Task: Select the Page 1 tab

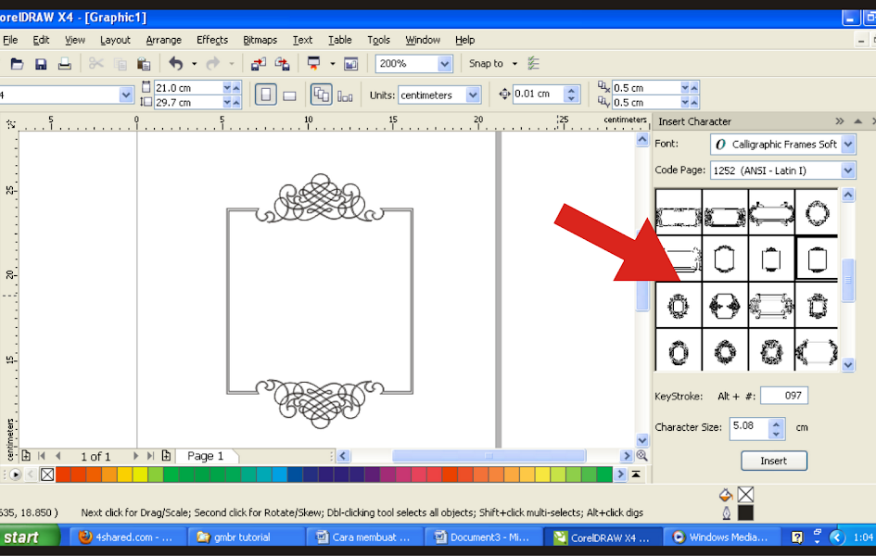Action: [206, 456]
